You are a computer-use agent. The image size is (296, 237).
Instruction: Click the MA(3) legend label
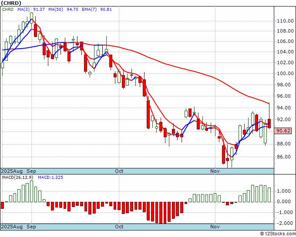(x=23, y=10)
